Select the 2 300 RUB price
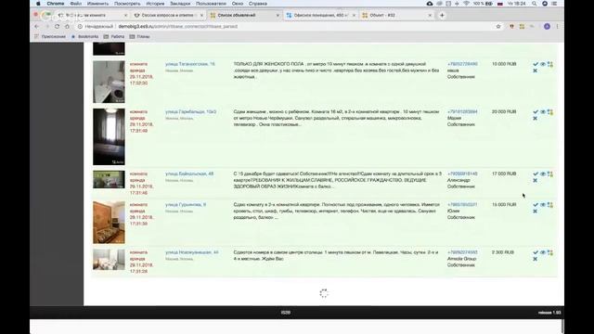 pos(503,252)
